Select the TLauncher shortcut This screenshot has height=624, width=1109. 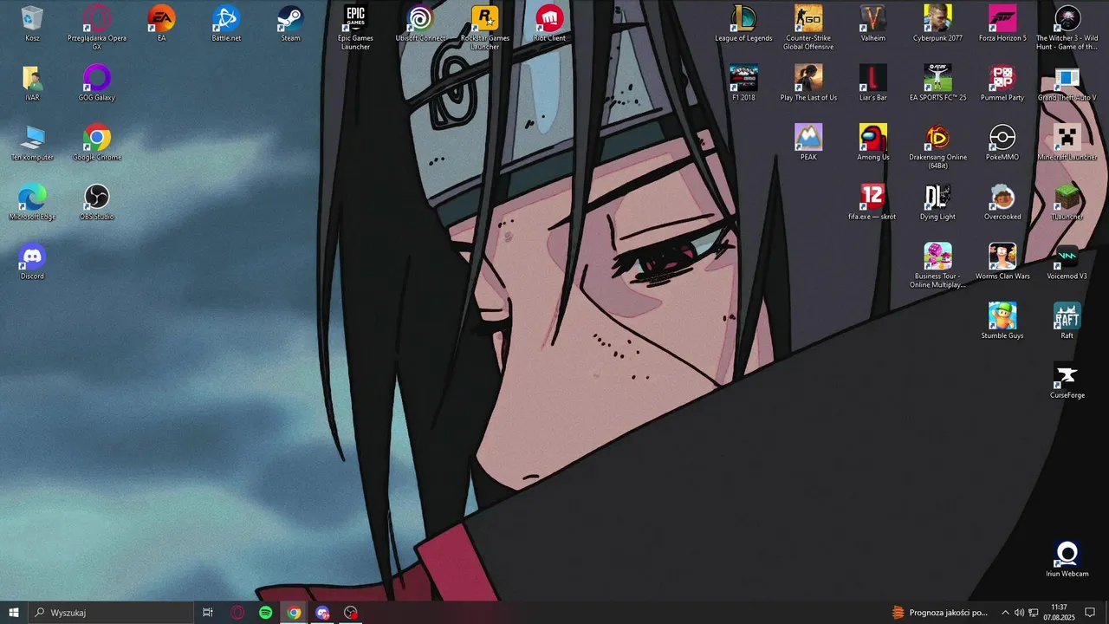pyautogui.click(x=1067, y=203)
